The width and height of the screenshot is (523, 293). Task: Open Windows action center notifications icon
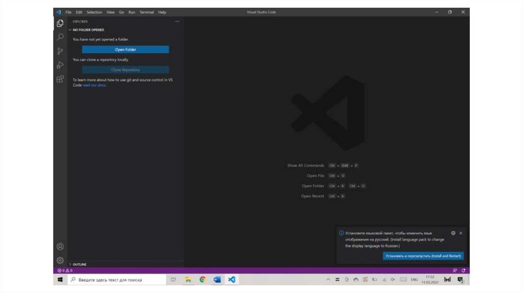pyautogui.click(x=461, y=280)
